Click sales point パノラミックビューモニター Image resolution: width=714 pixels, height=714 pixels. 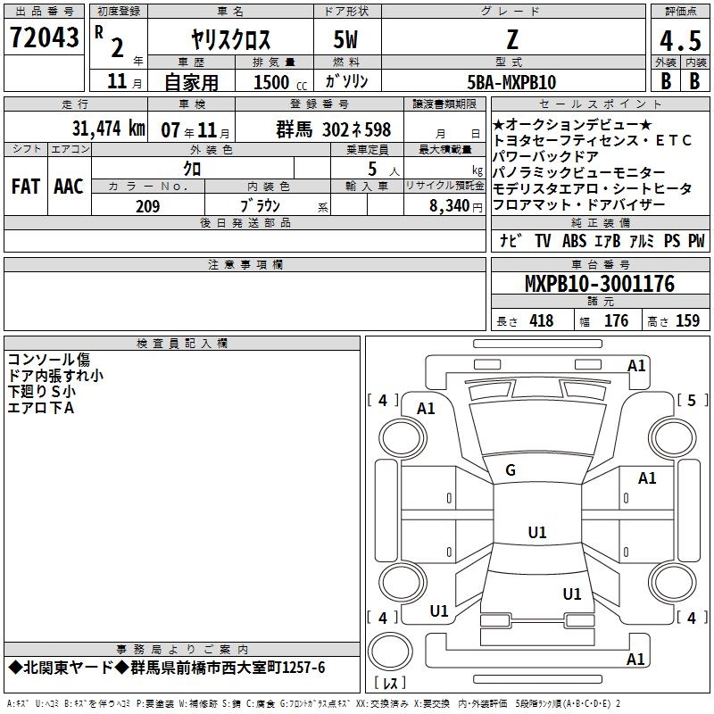point(579,172)
